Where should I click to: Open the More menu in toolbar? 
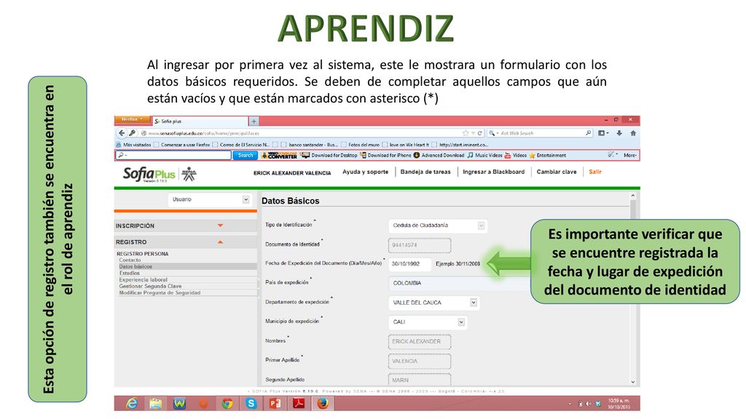pyautogui.click(x=629, y=156)
